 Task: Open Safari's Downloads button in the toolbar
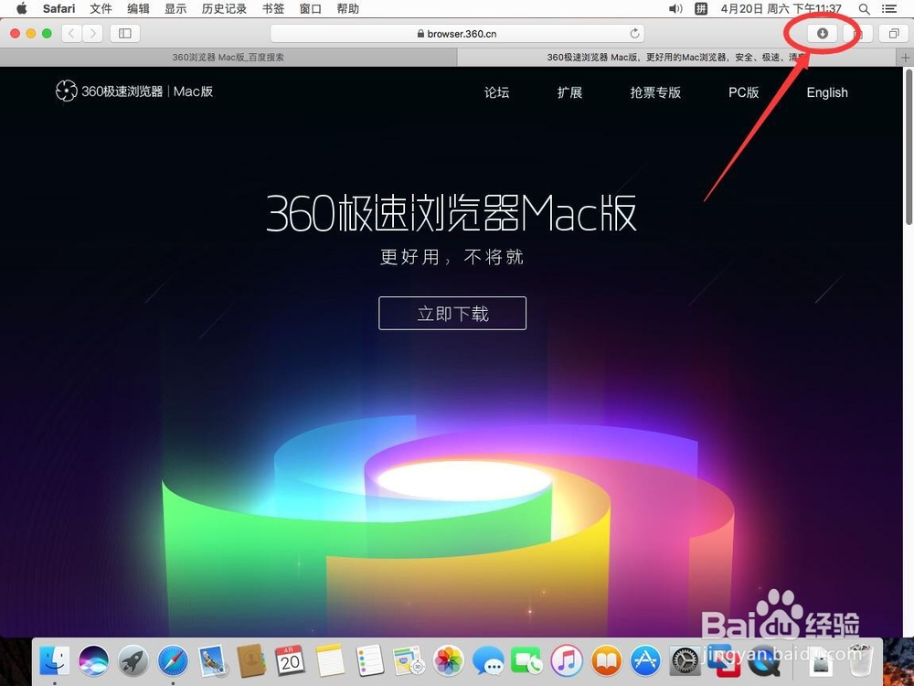click(822, 33)
